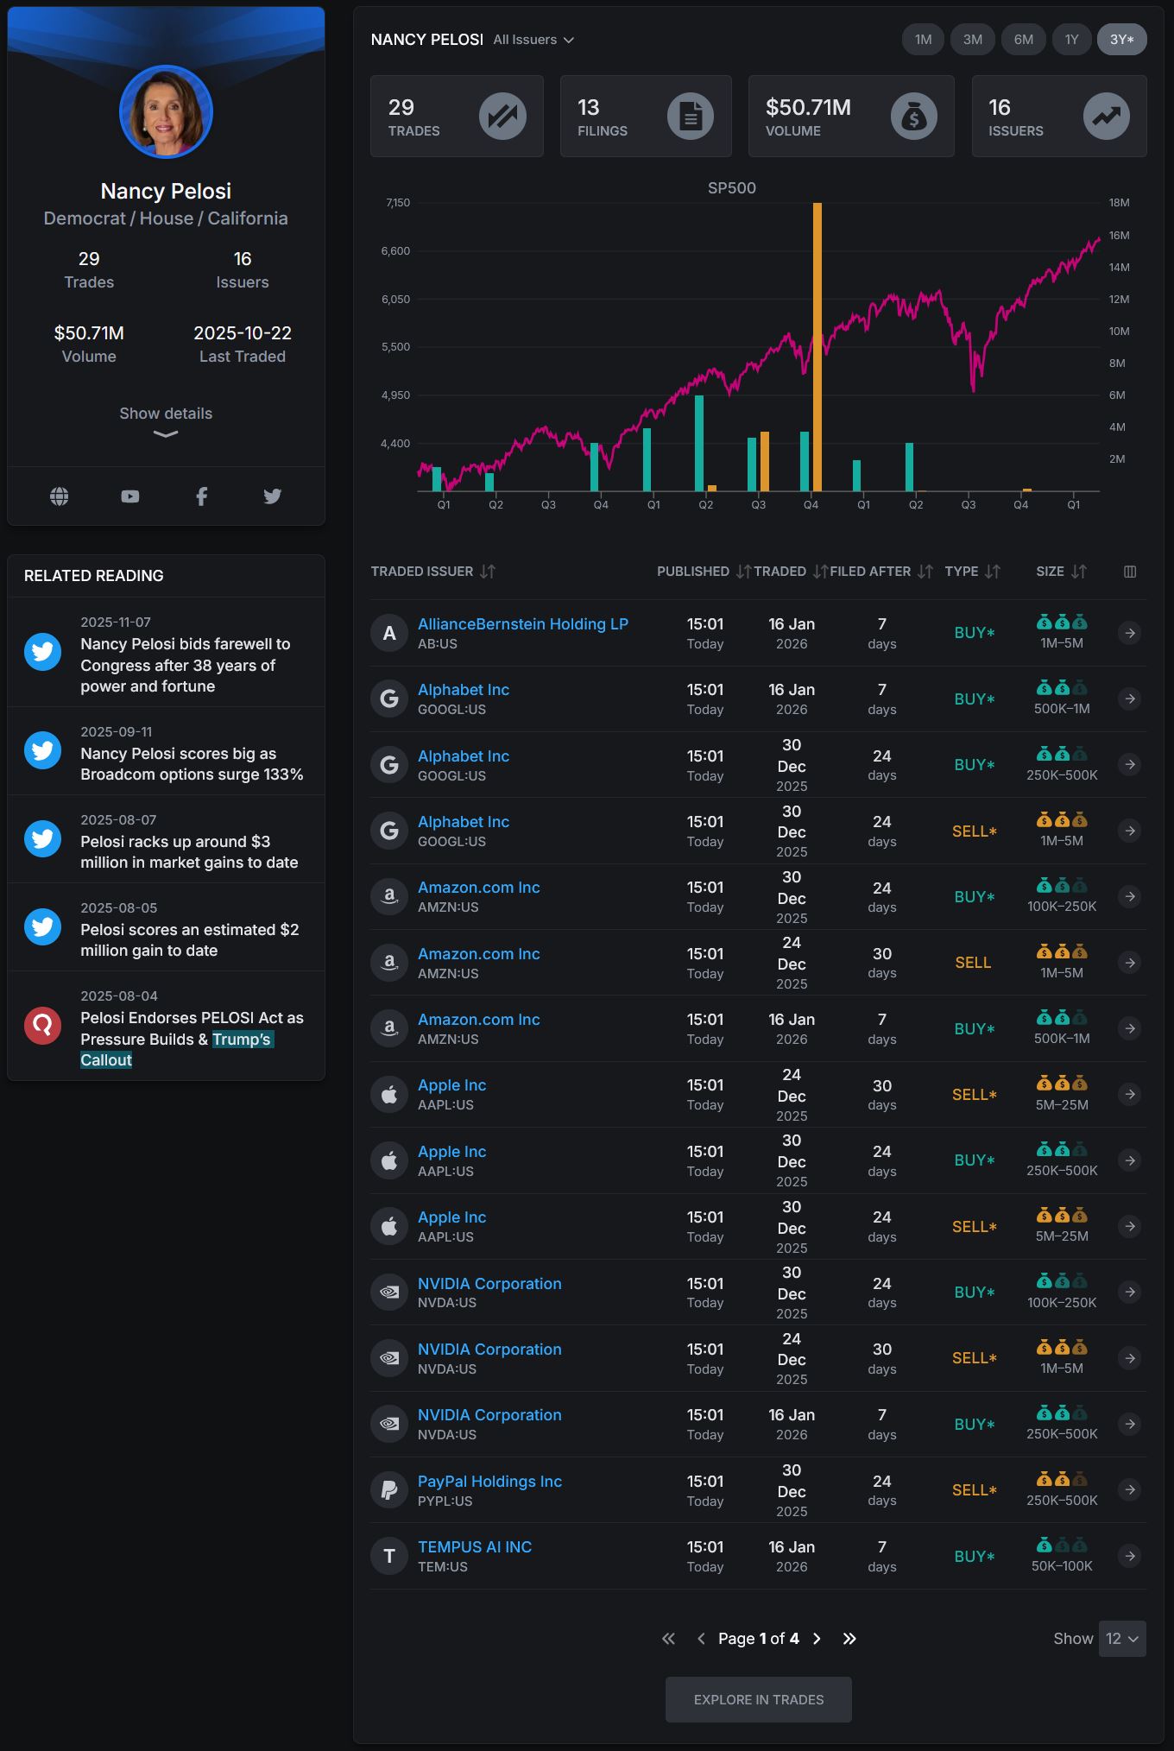Image resolution: width=1174 pixels, height=1751 pixels.
Task: Go to the last page double-arrow
Action: pos(849,1639)
